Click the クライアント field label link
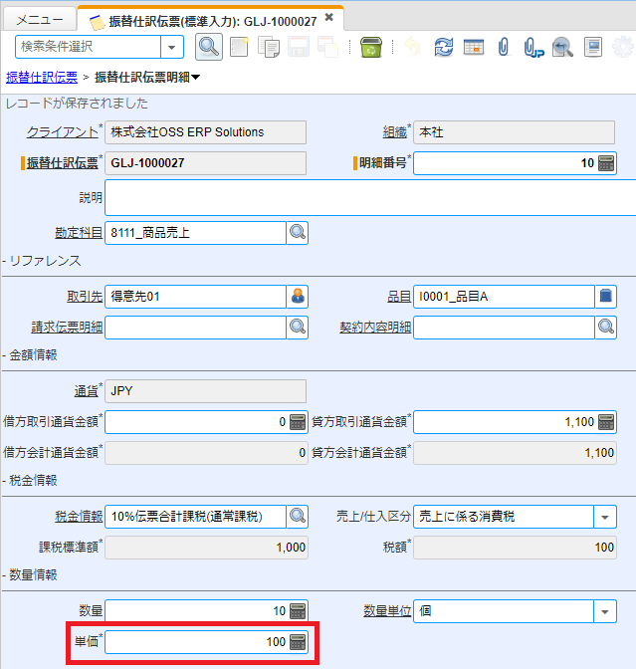The height and width of the screenshot is (669, 636). tap(63, 132)
